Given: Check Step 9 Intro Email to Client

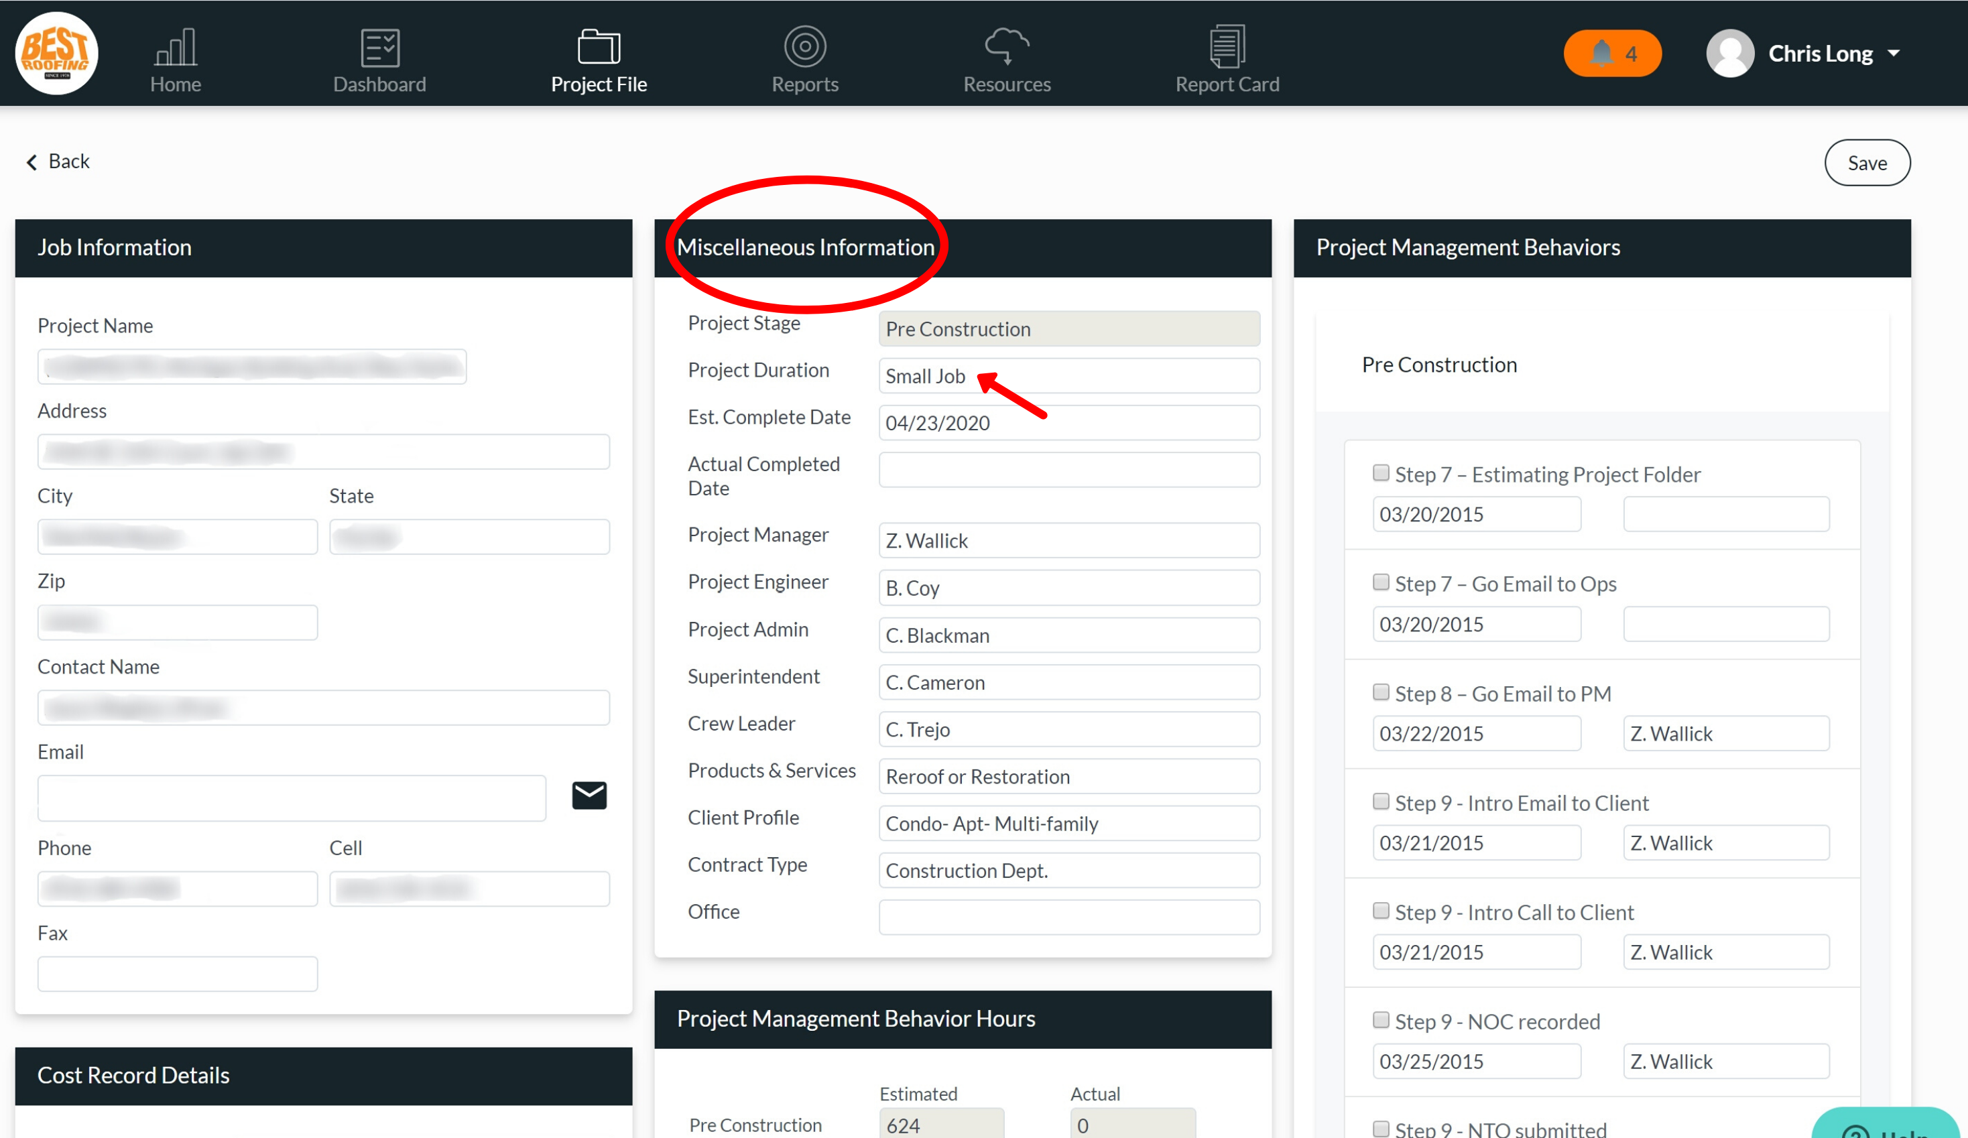Looking at the screenshot, I should coord(1381,802).
